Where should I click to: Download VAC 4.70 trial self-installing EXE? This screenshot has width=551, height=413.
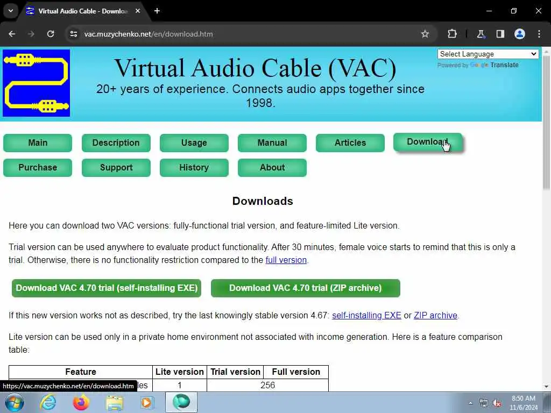(x=107, y=288)
